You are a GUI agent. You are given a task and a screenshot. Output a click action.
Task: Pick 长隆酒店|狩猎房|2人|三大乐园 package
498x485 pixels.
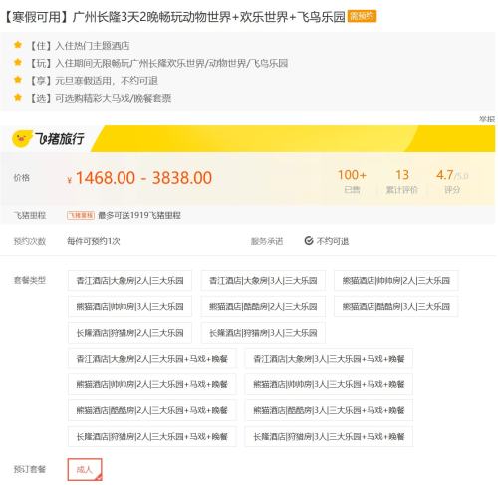point(129,333)
